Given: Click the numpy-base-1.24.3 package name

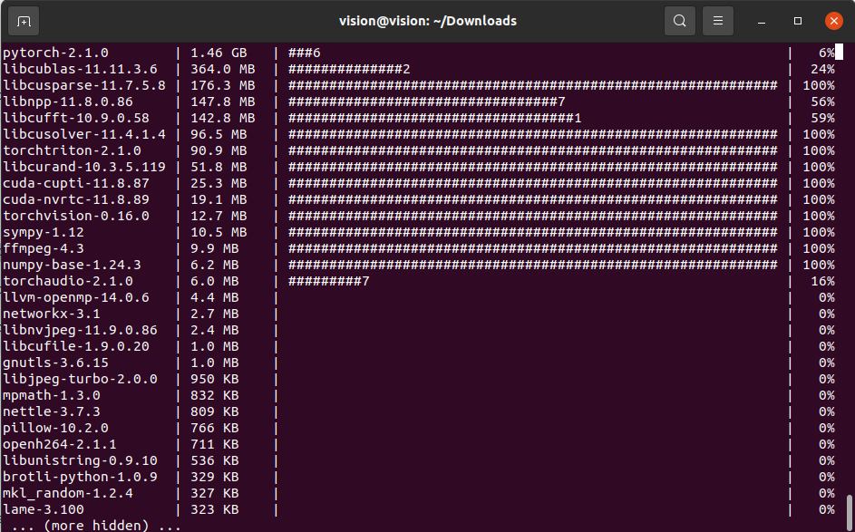Looking at the screenshot, I should (x=72, y=266).
